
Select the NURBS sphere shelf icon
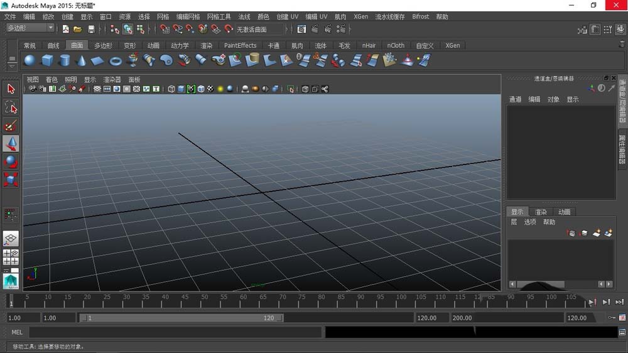coord(30,60)
